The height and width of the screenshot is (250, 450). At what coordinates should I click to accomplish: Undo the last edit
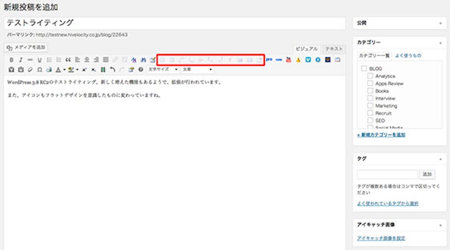(112, 69)
